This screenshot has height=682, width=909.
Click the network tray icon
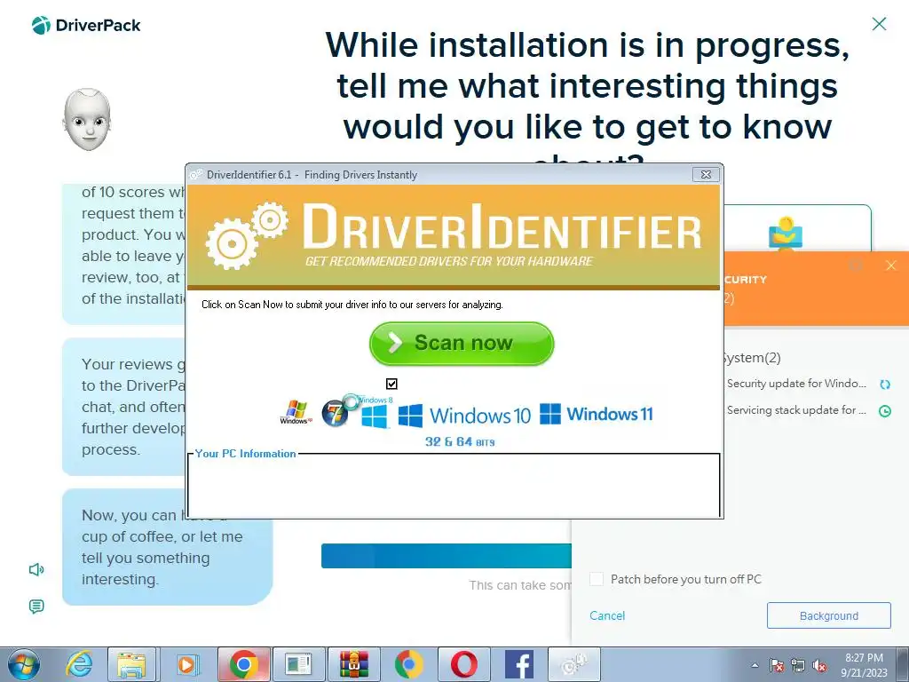tap(798, 665)
